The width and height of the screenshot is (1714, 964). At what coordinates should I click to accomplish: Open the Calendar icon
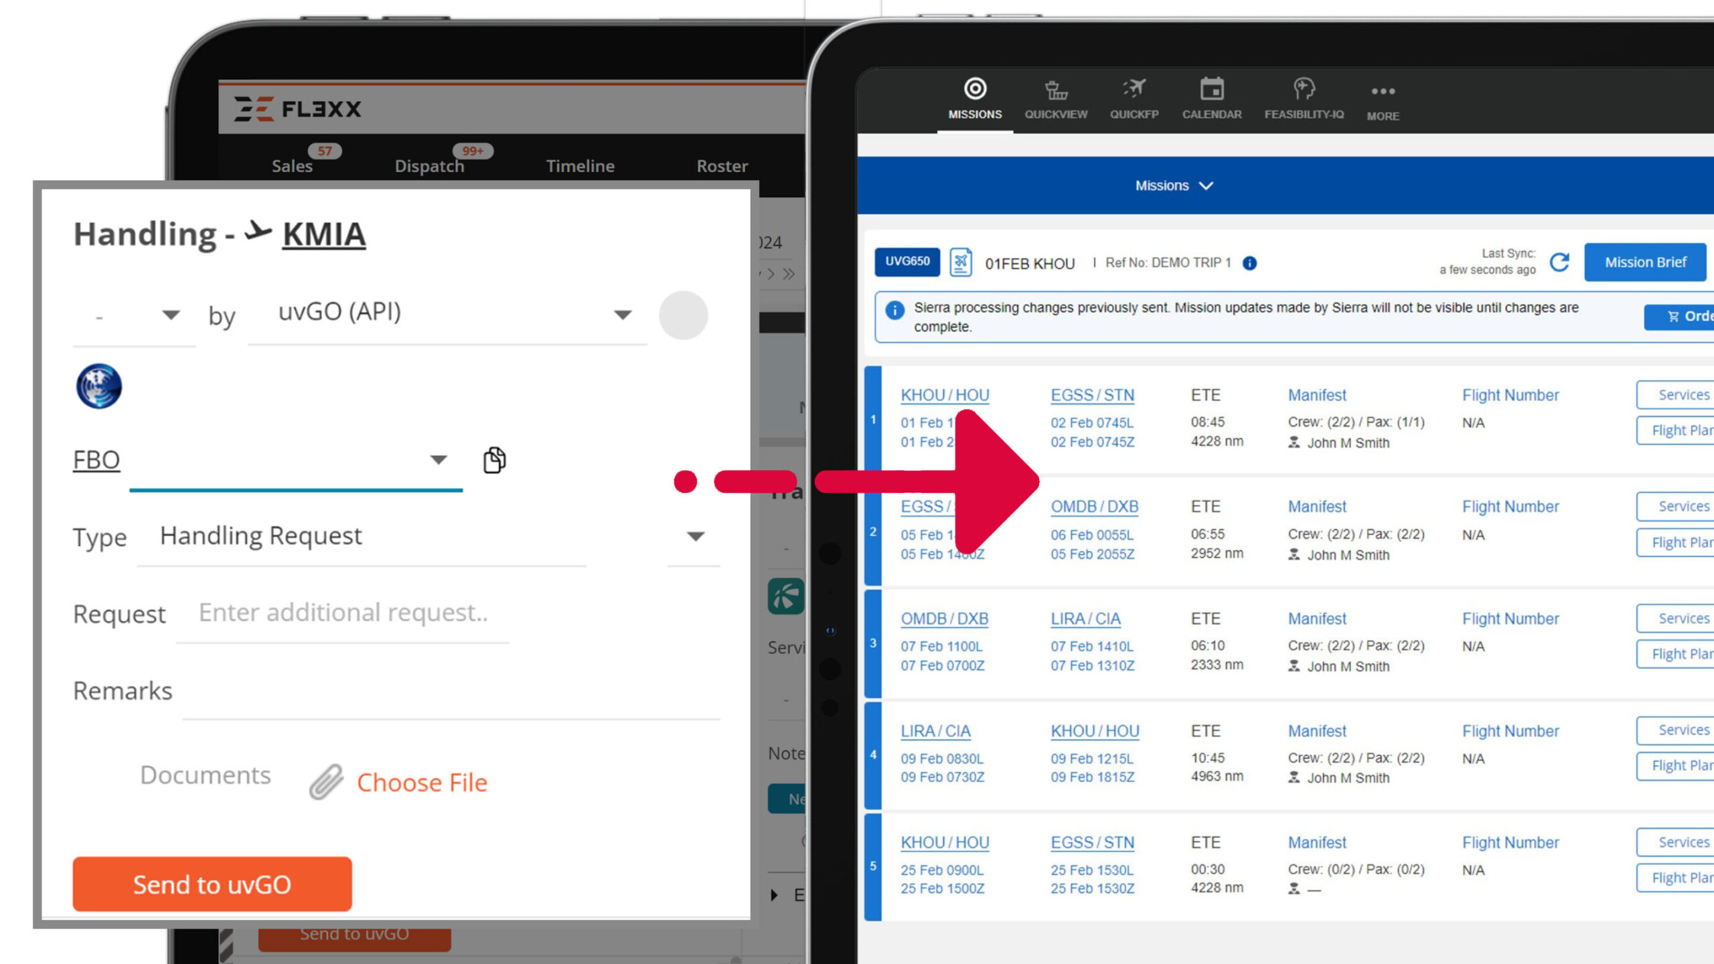pyautogui.click(x=1211, y=89)
